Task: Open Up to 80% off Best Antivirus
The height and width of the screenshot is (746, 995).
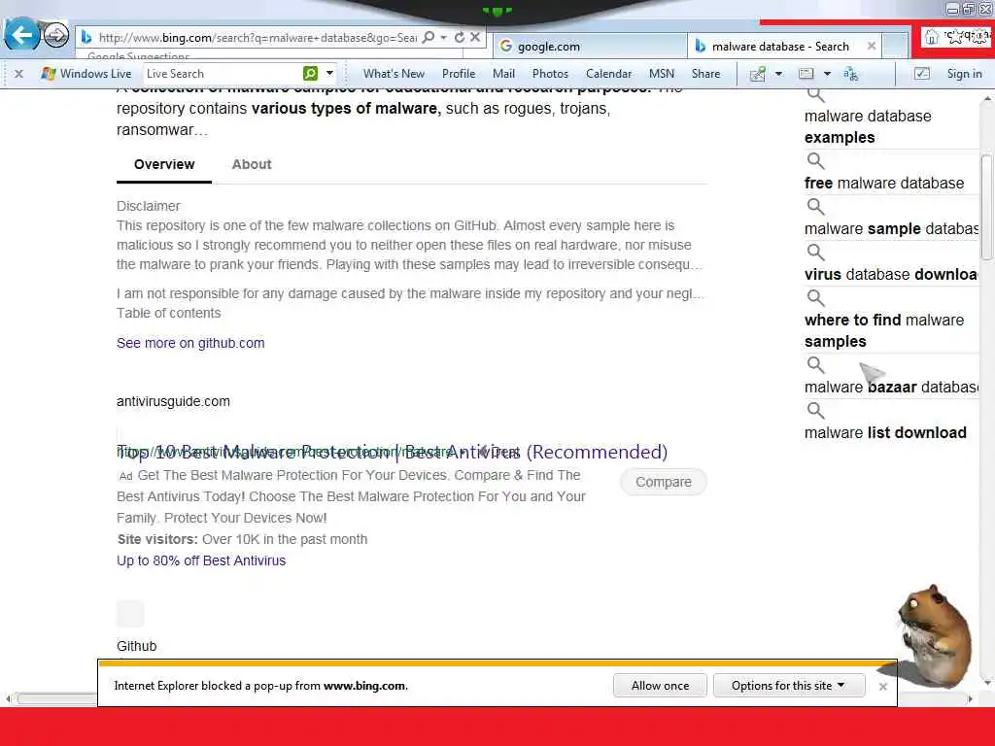Action: coord(201,560)
